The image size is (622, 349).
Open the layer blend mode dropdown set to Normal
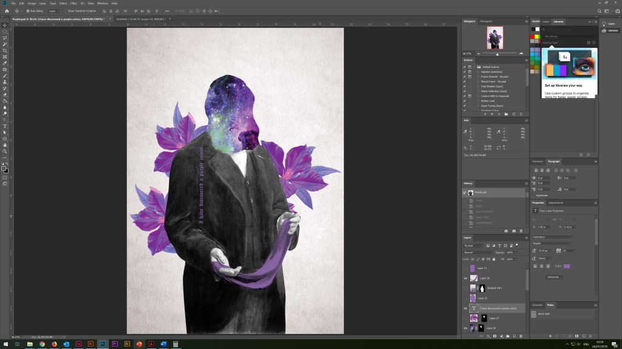477,252
